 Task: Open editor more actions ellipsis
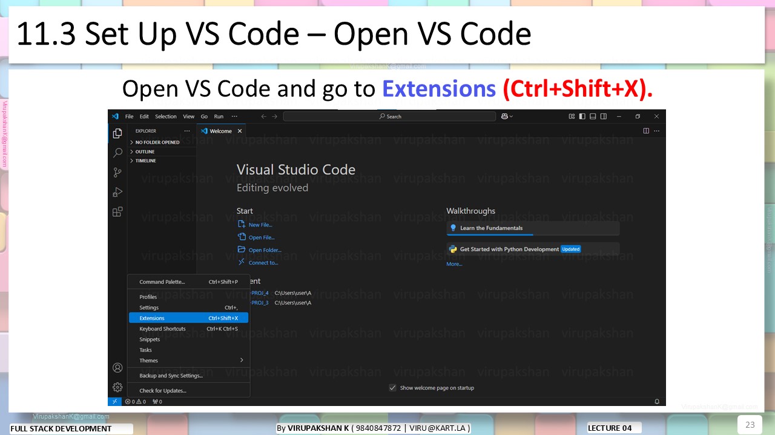pyautogui.click(x=656, y=130)
